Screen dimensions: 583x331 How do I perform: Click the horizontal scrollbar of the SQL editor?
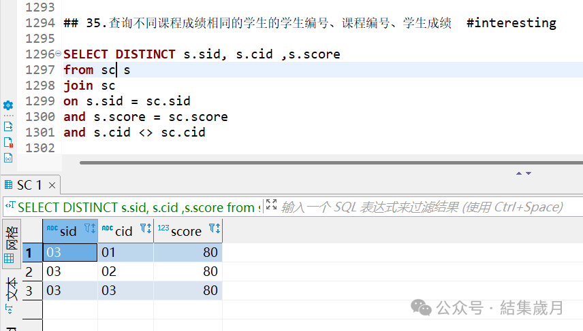coord(331,162)
